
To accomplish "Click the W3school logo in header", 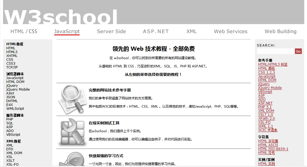I will click(x=61, y=16).
